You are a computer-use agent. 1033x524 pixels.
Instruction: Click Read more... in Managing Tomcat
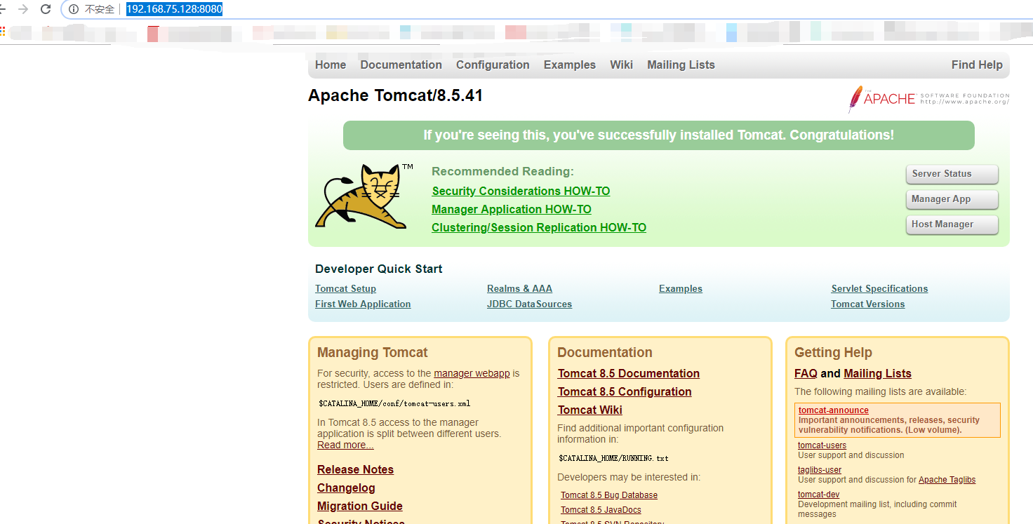coord(345,445)
